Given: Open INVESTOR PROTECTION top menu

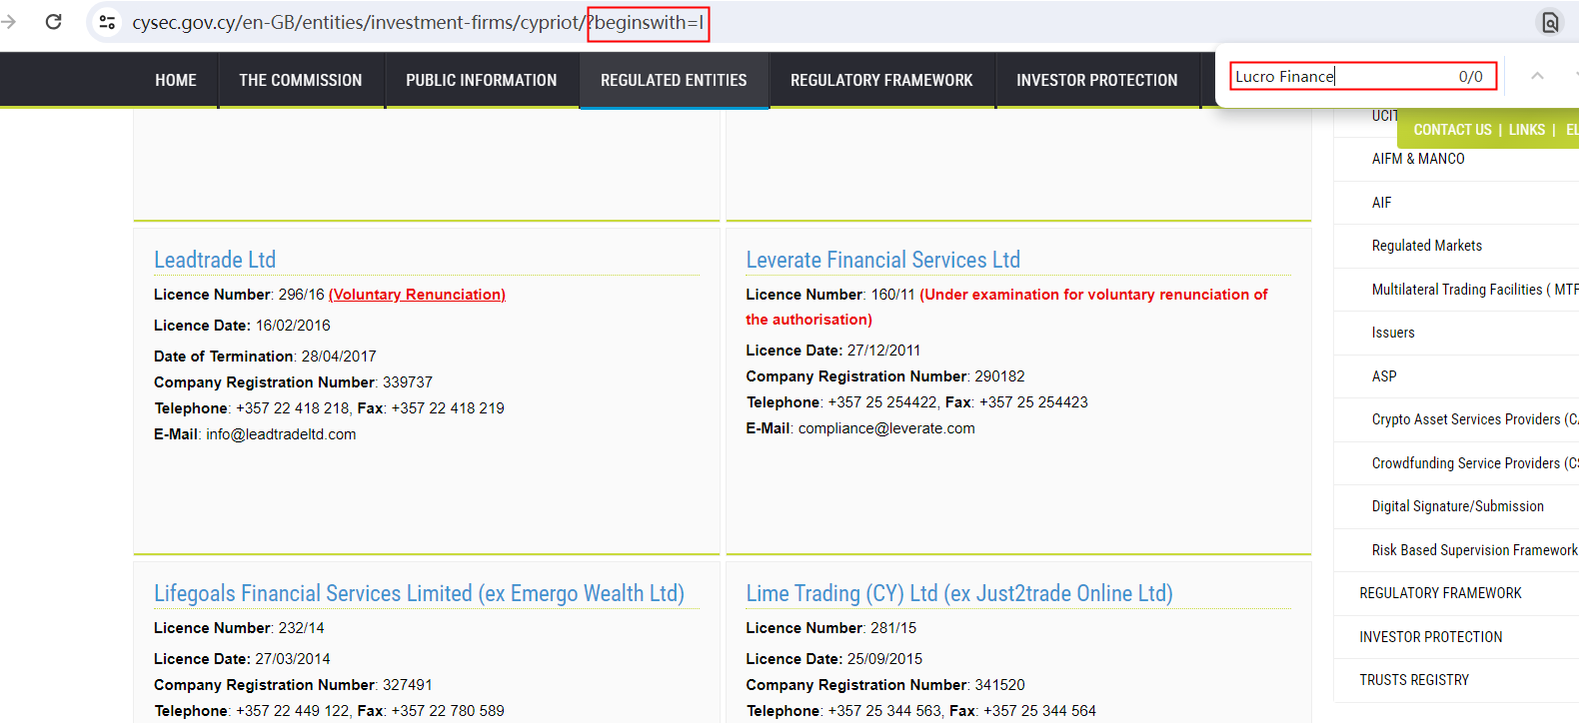Looking at the screenshot, I should (x=1097, y=80).
